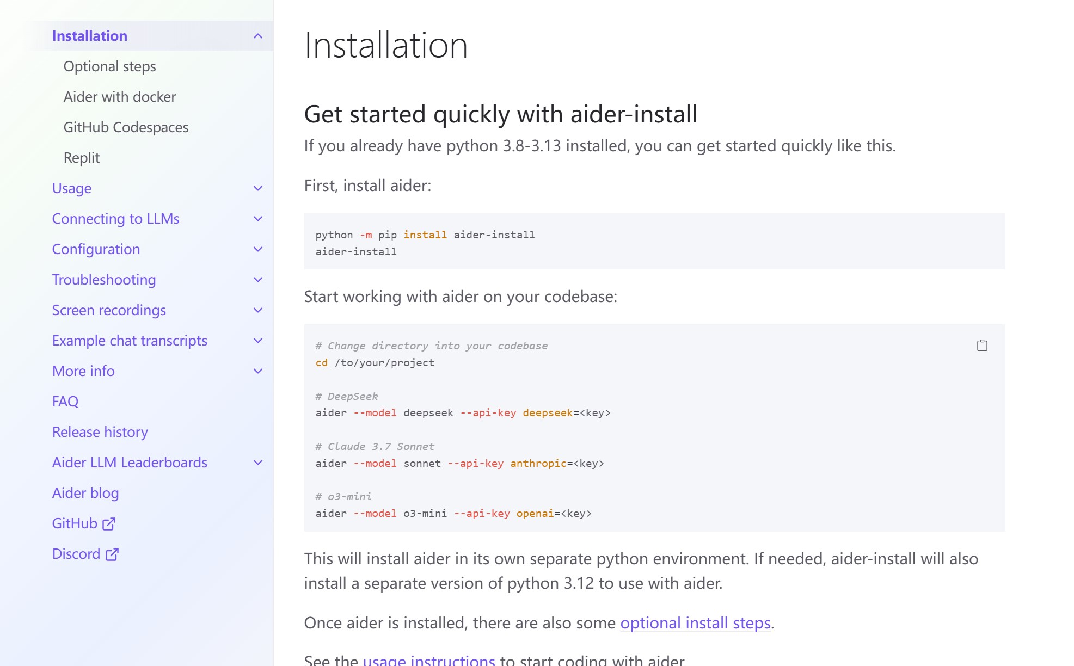Viewport: 1074px width, 666px height.
Task: Open the Optional steps page
Action: (x=109, y=66)
